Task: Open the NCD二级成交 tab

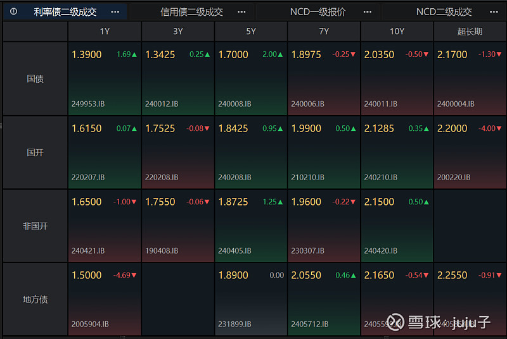Action: coord(444,11)
